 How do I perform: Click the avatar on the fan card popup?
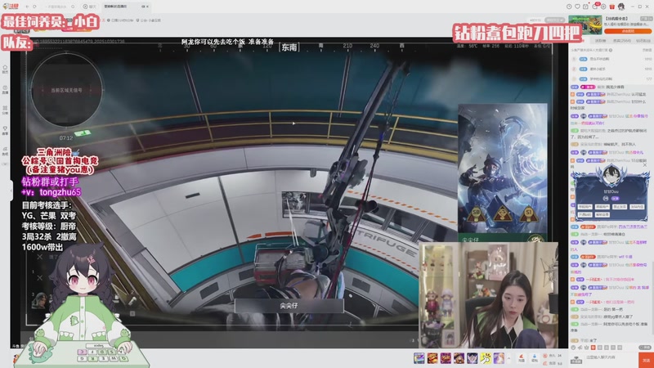[611, 175]
